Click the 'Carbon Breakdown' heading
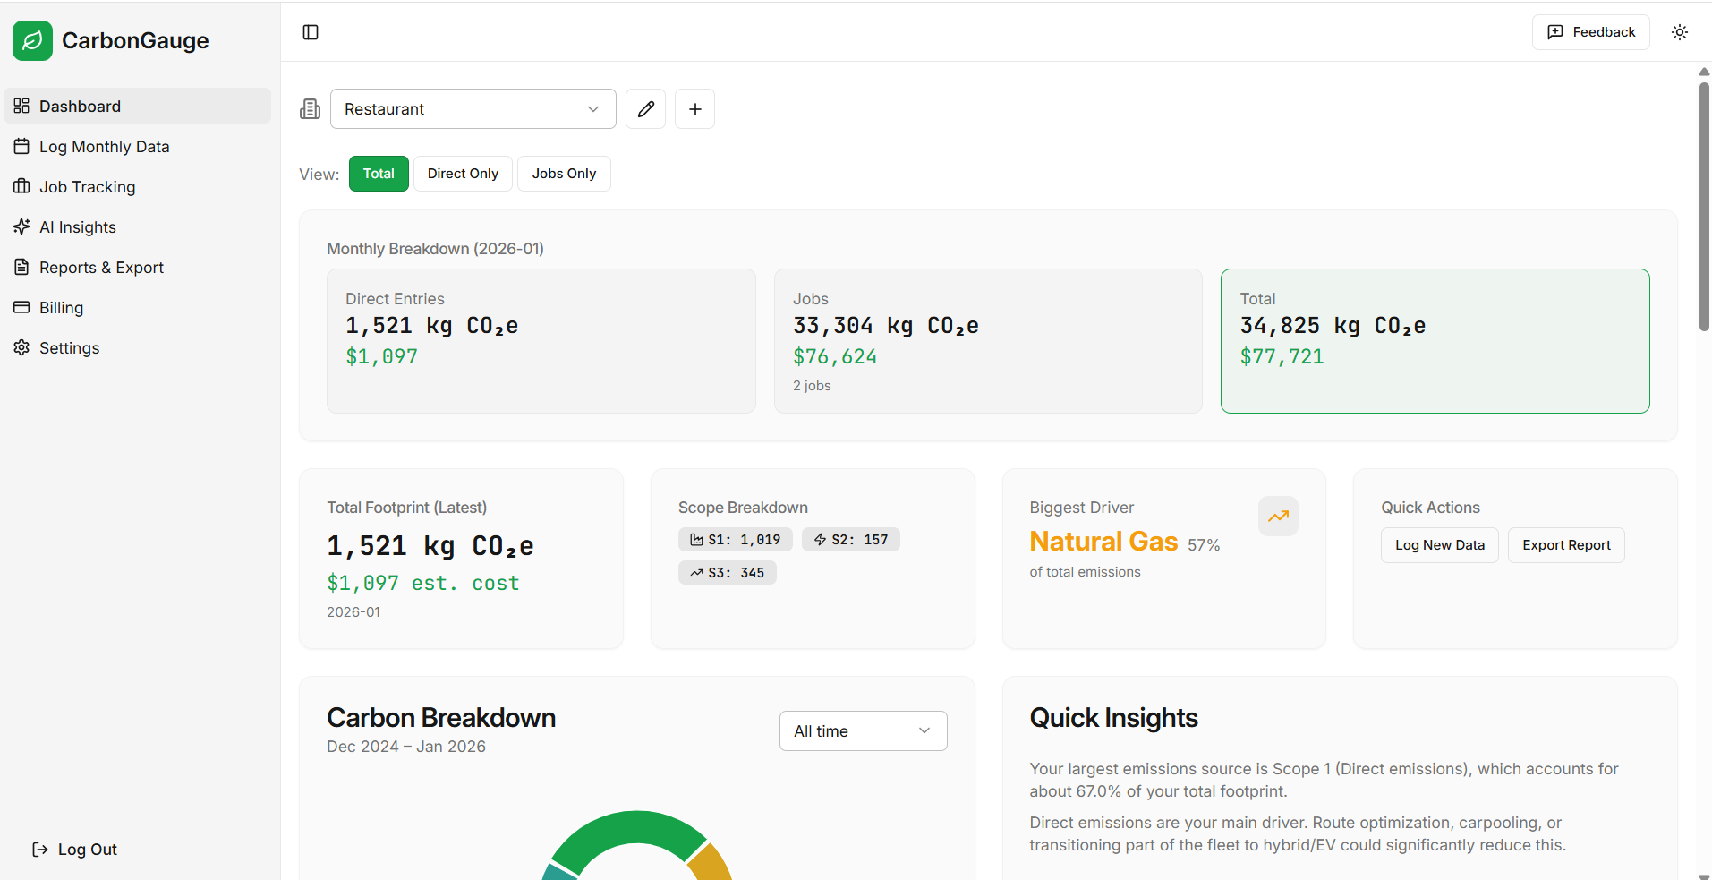Screen dimensions: 1712x880 (x=441, y=718)
